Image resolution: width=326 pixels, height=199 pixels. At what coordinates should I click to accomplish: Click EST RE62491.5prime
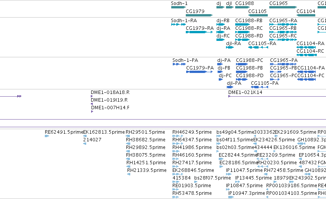47,136
